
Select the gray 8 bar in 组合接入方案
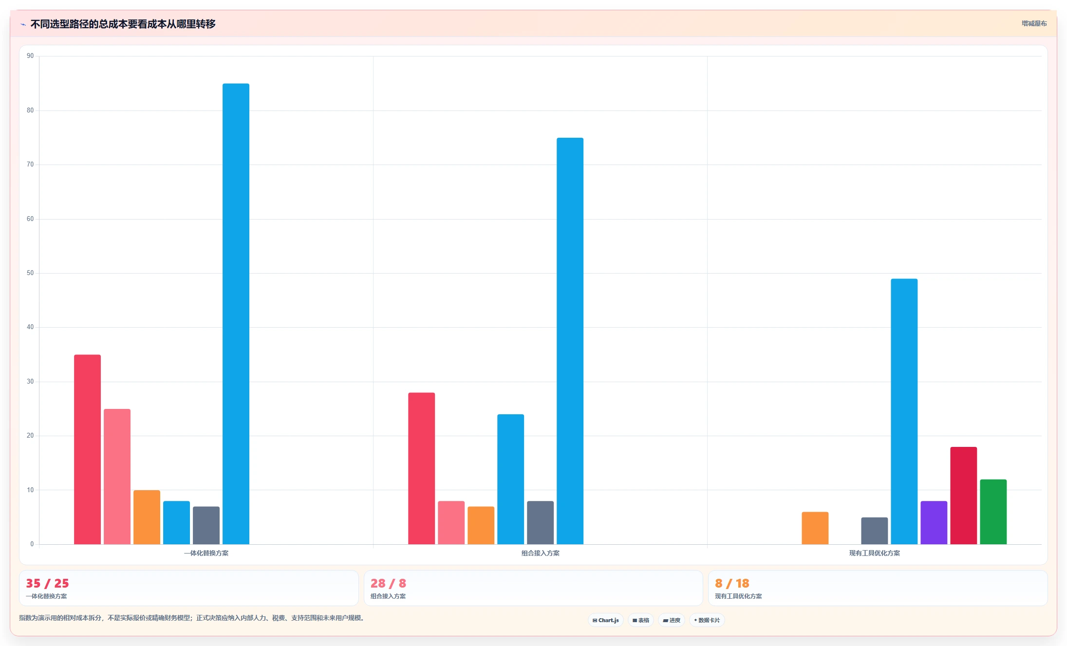click(540, 522)
